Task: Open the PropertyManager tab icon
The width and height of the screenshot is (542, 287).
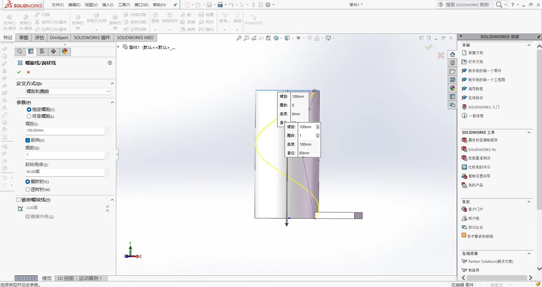Action: click(31, 51)
